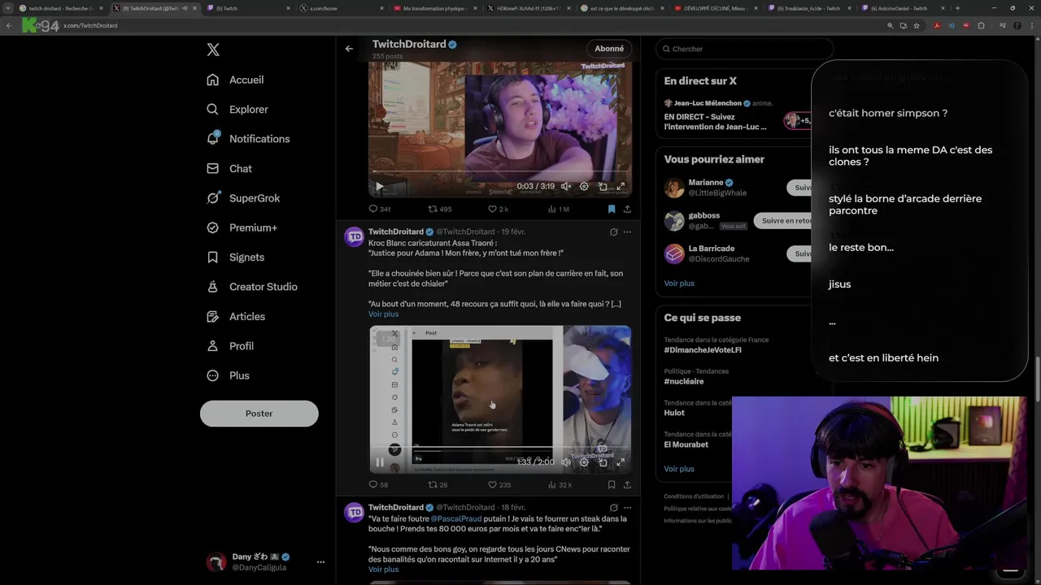The width and height of the screenshot is (1041, 585).
Task: Show more suggestions under Vous pourriez aimer
Action: coord(679,283)
